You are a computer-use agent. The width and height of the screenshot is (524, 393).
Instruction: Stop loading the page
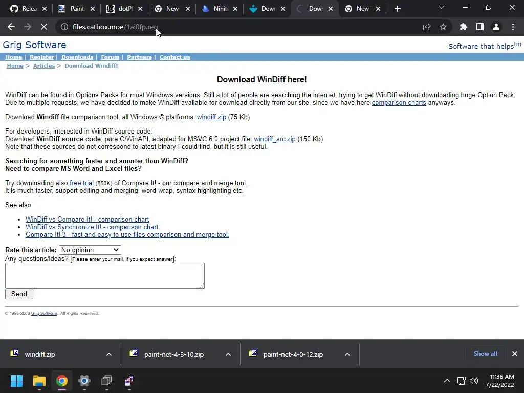click(x=44, y=27)
